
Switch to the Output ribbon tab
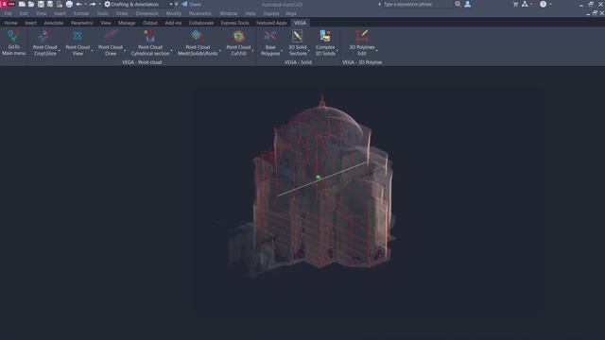150,23
